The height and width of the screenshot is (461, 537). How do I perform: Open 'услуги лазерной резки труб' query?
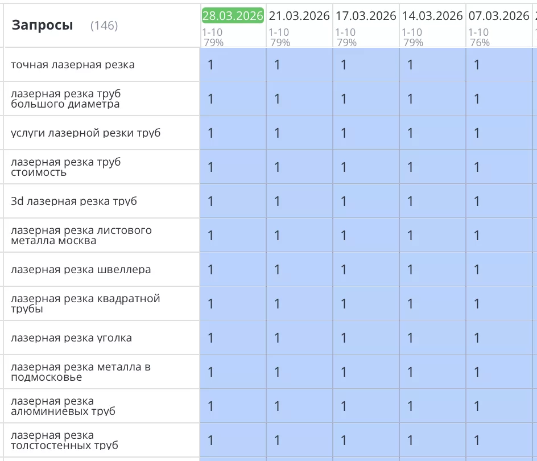(85, 133)
